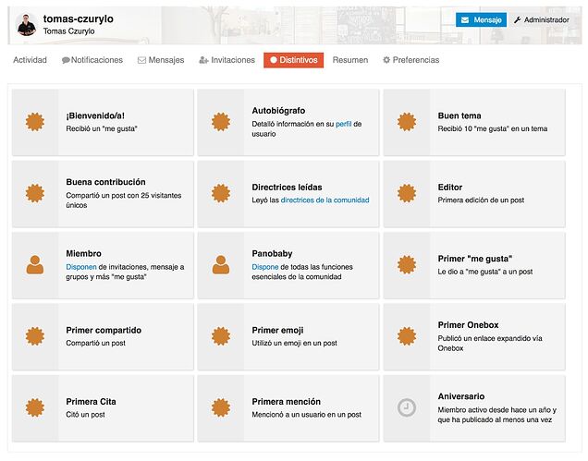Screen dimensions: 588x461
Task: Click the tomas-czurylo profile avatar
Action: (26, 25)
